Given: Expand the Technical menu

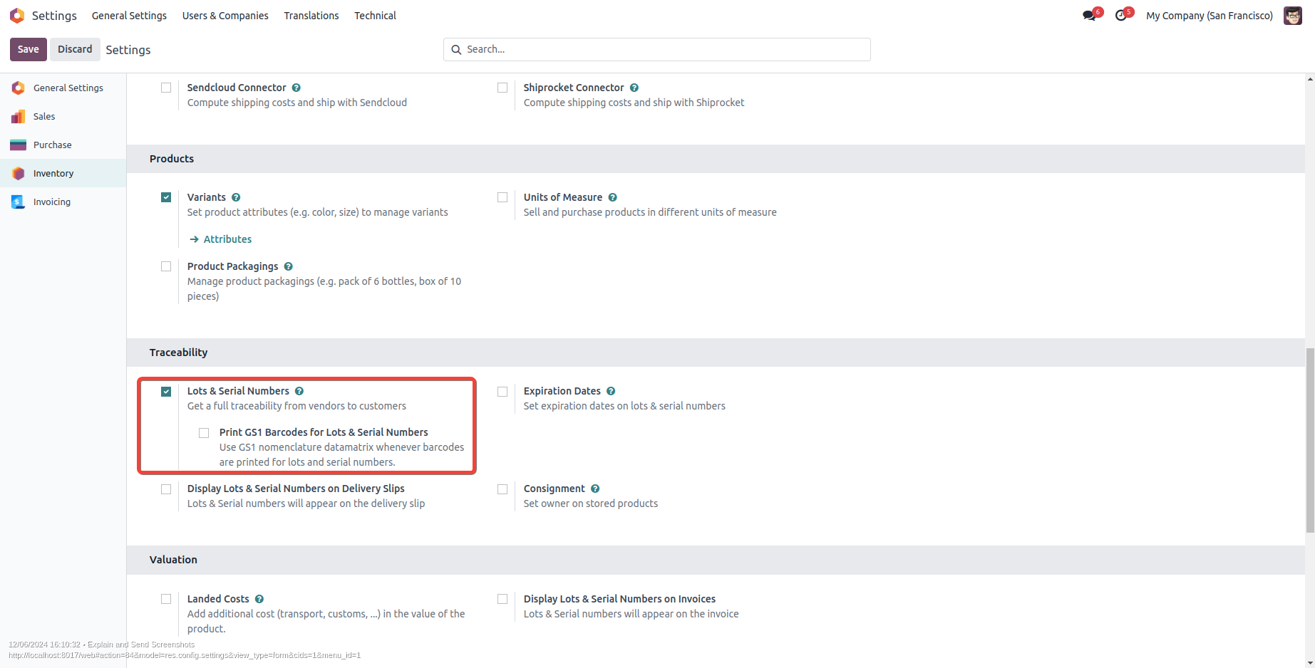Looking at the screenshot, I should point(375,16).
